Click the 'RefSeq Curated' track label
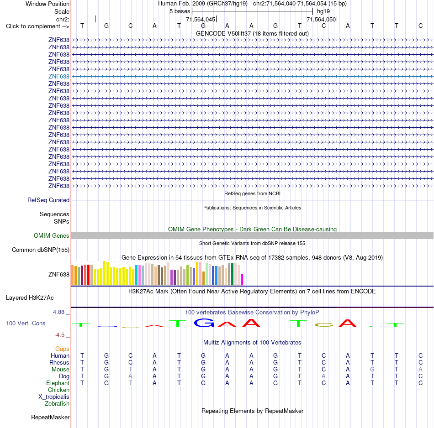The width and height of the screenshot is (434, 428). click(x=48, y=200)
